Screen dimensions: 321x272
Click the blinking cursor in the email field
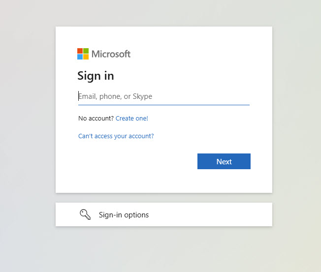[x=78, y=96]
